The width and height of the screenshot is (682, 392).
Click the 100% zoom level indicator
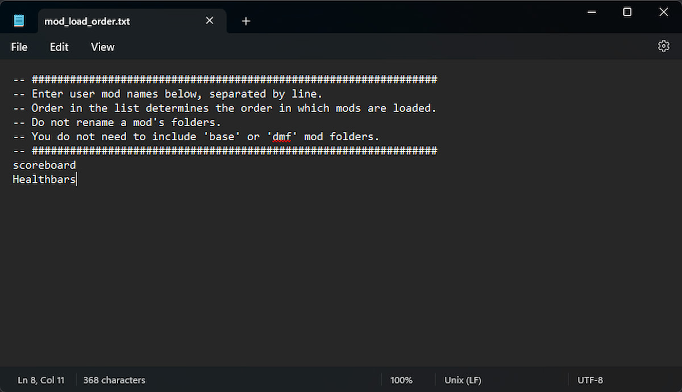click(x=401, y=380)
